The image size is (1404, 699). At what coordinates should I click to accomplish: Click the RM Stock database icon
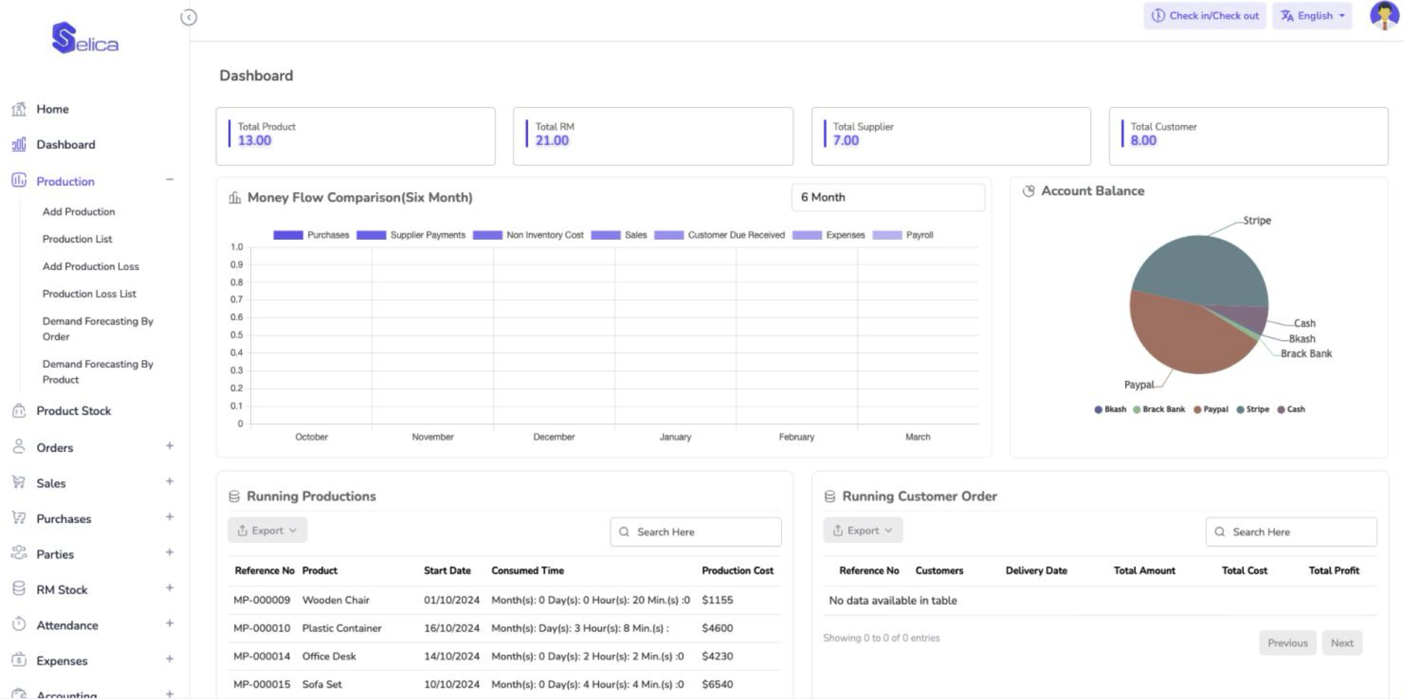[x=19, y=589]
